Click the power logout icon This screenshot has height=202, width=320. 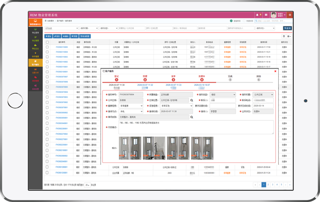click(x=290, y=15)
